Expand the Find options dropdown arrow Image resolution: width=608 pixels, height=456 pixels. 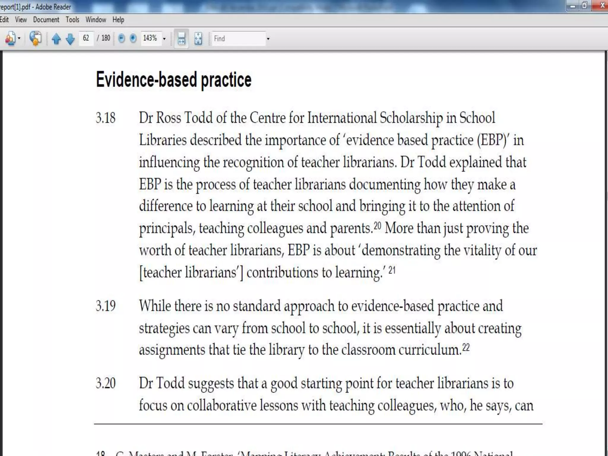tap(268, 39)
